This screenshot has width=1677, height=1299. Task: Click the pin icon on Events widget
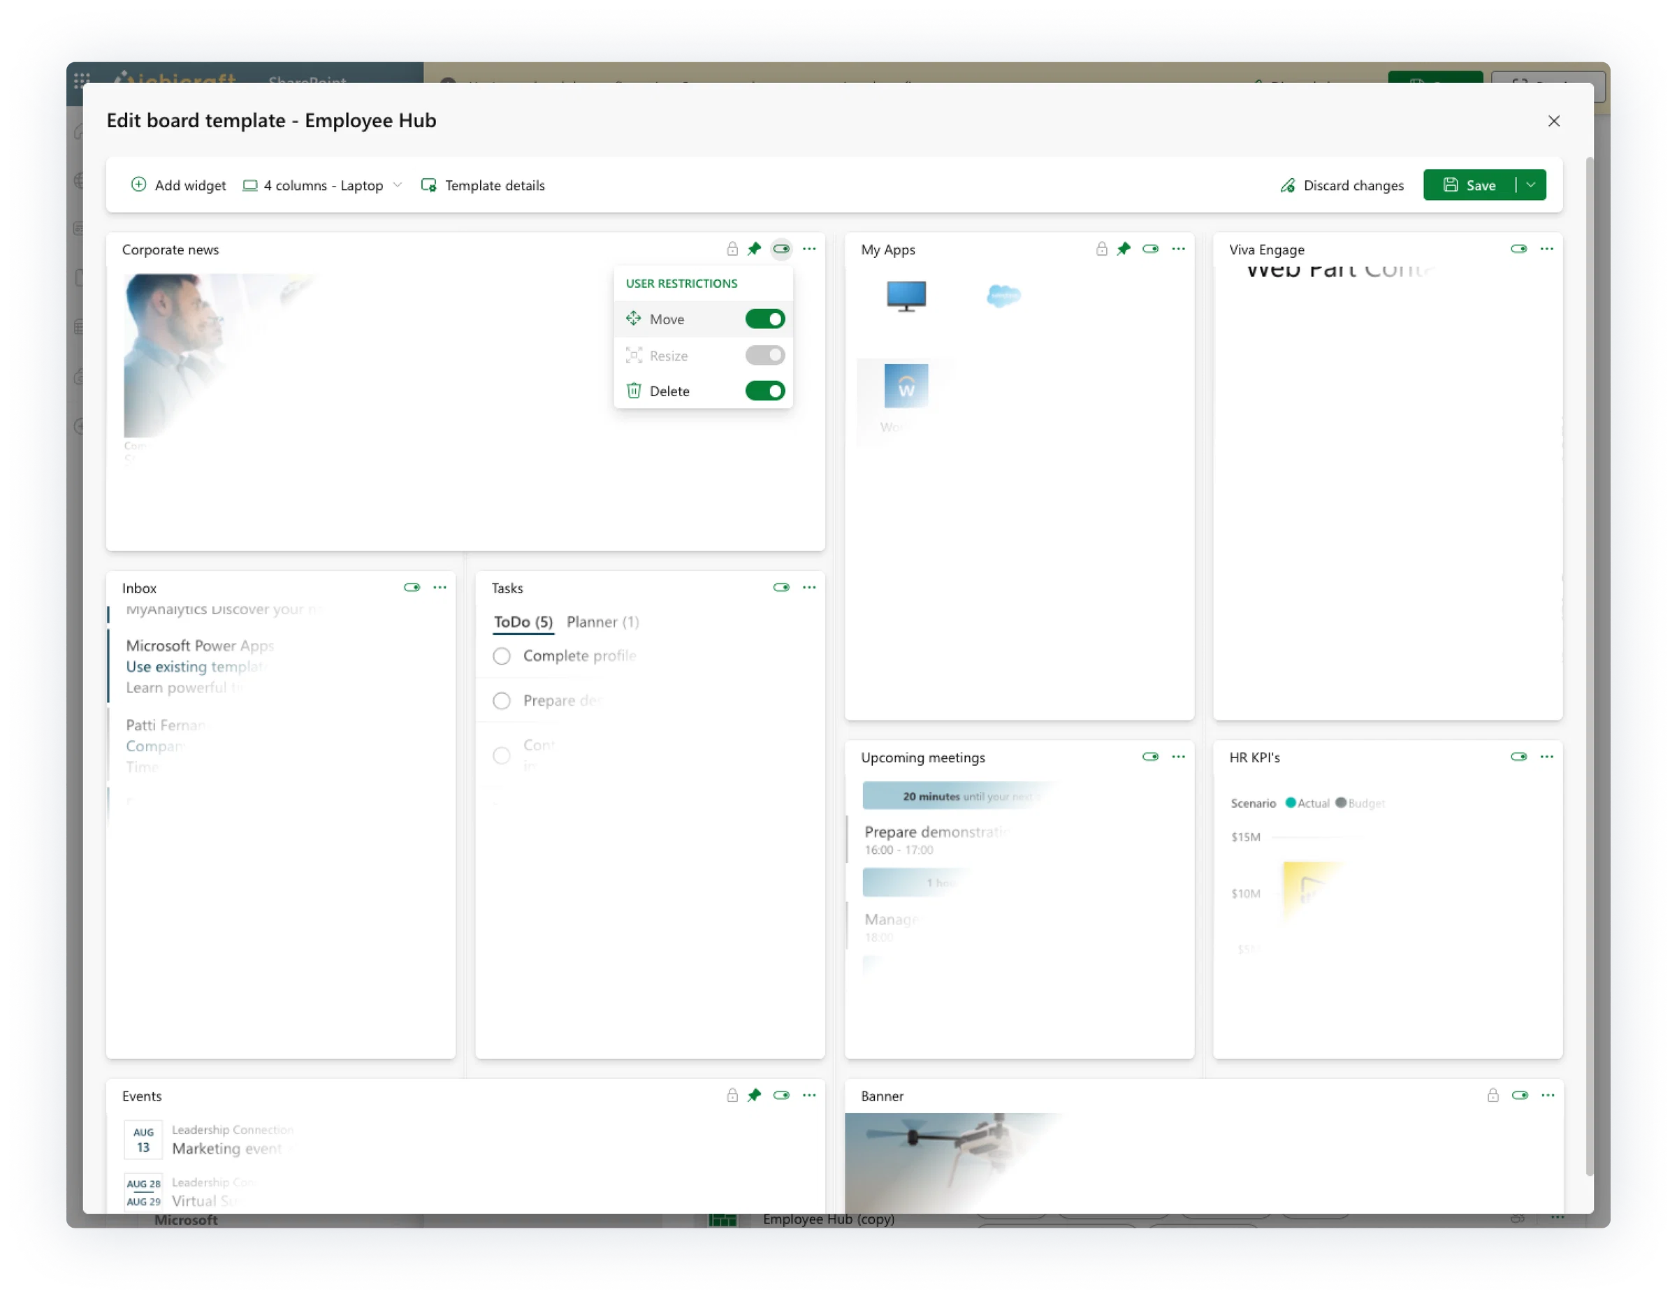[x=754, y=1095]
